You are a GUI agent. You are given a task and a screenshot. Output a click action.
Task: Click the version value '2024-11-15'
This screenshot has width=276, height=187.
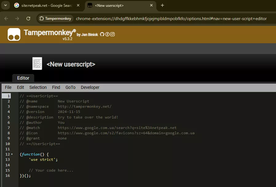click(x=69, y=112)
